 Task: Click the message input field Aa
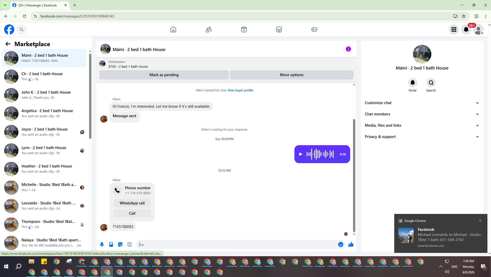(x=237, y=244)
